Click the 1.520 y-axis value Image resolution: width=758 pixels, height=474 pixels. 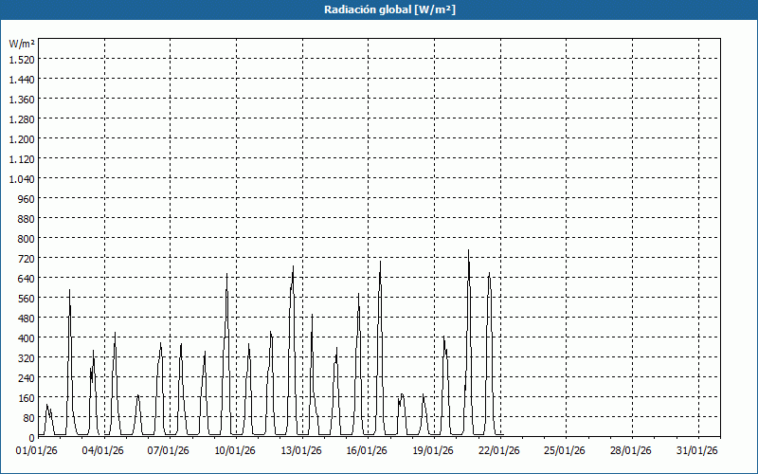click(21, 59)
